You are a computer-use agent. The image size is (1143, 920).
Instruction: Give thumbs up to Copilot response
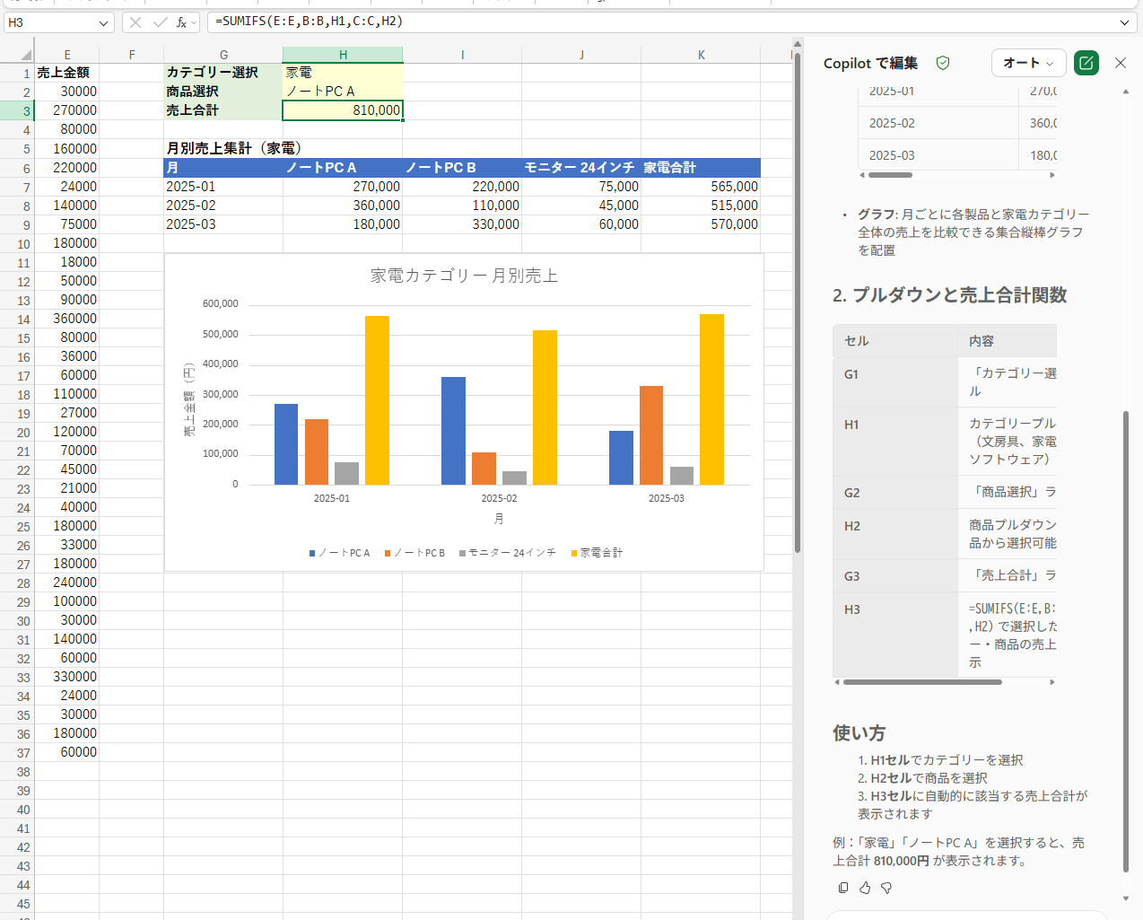pos(865,888)
